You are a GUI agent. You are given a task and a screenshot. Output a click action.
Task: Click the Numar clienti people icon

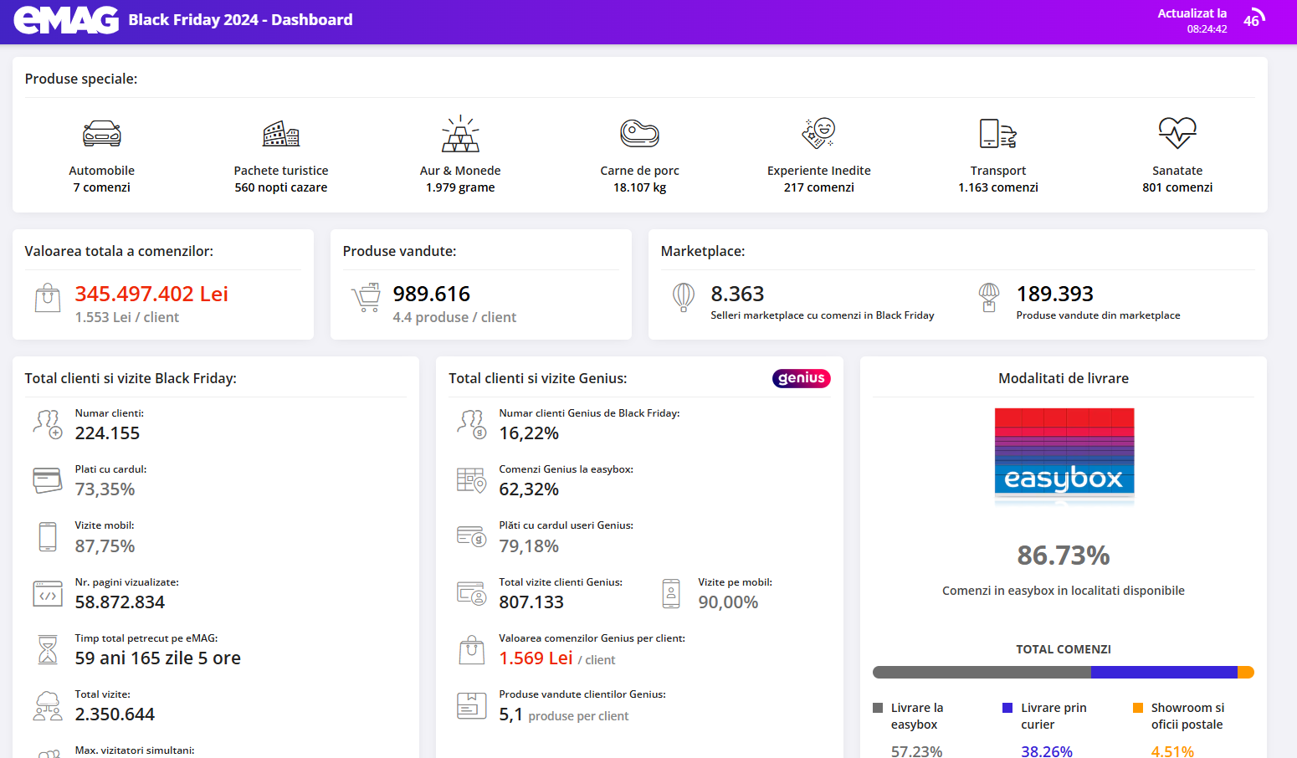coord(48,424)
